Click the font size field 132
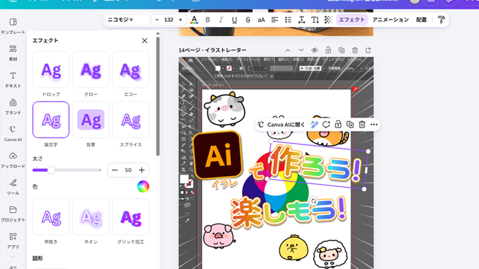479x269 pixels. [x=168, y=19]
